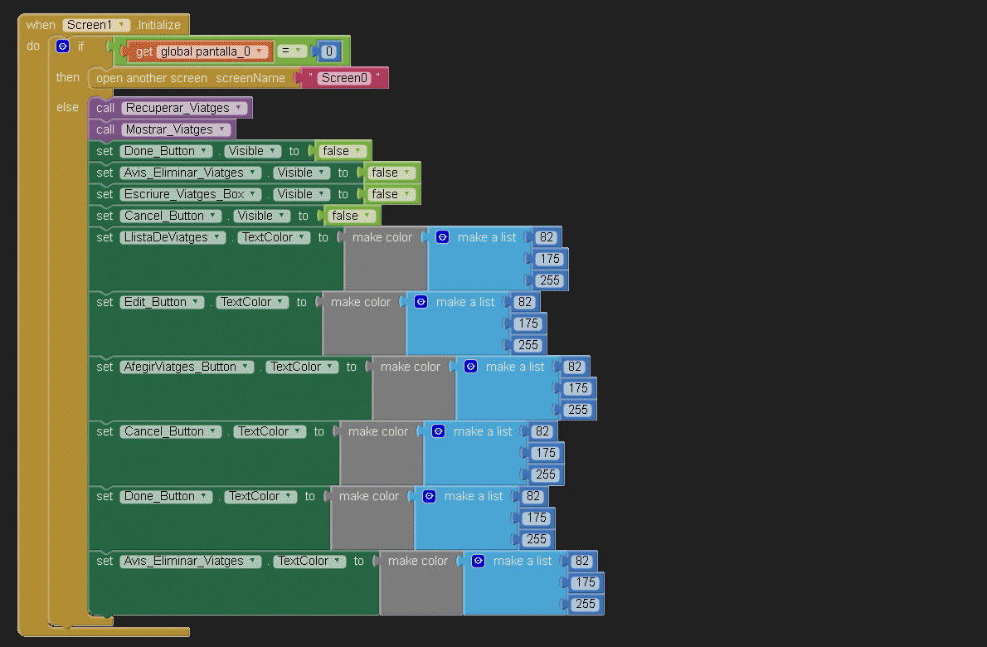Click mutator icon on Edit_Button make a list

tap(421, 302)
